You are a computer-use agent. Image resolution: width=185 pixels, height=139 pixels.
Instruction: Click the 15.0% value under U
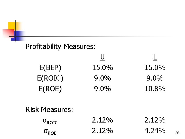click(x=103, y=68)
